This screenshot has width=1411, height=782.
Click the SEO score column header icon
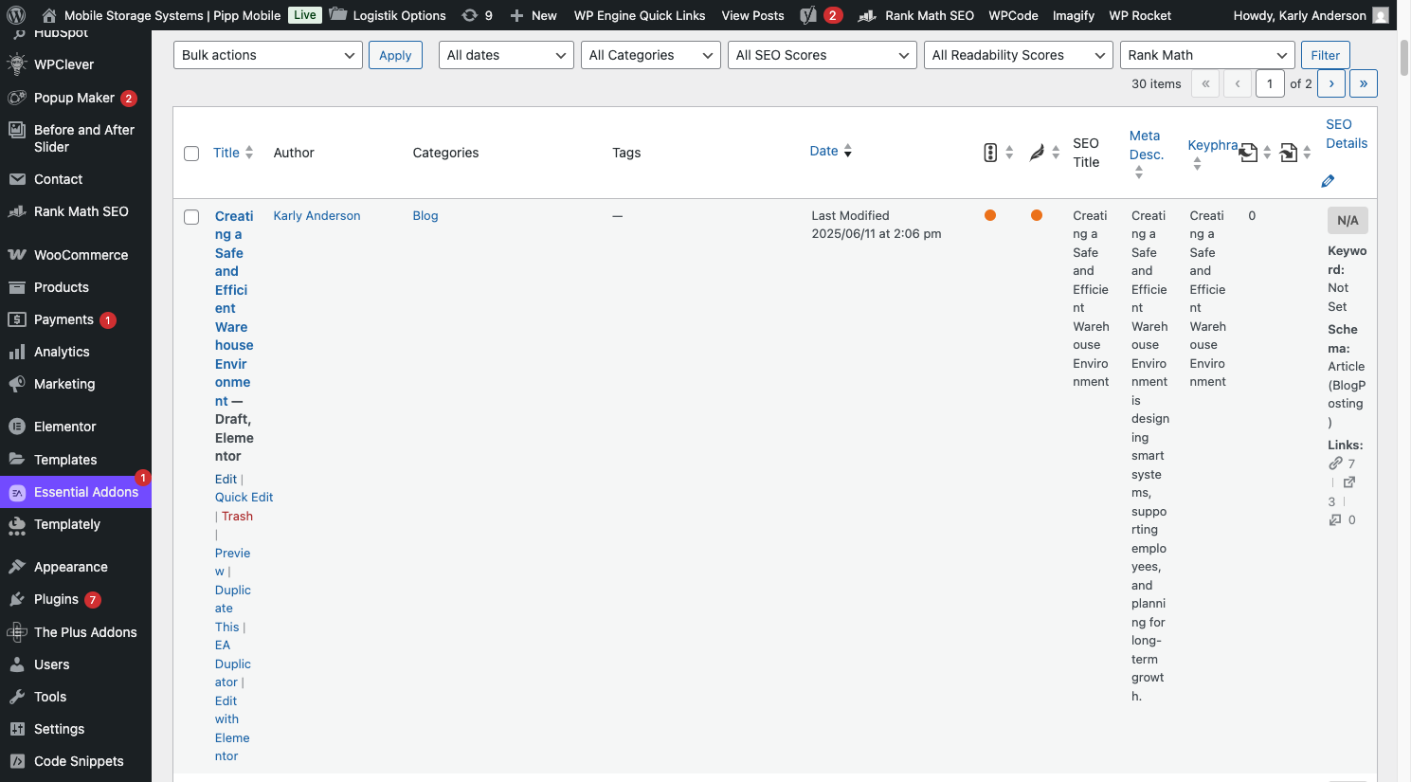point(990,153)
